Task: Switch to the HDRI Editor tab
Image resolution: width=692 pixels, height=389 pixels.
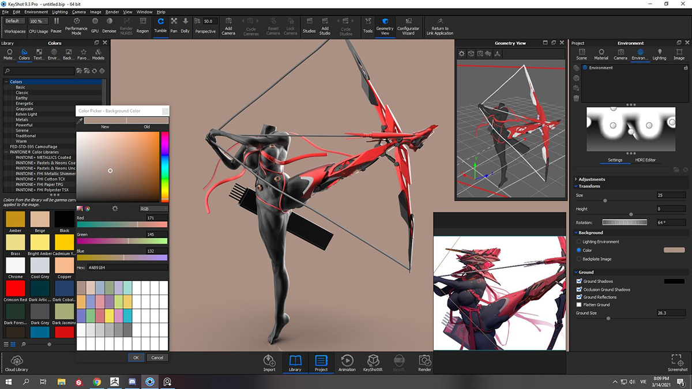Action: click(646, 160)
